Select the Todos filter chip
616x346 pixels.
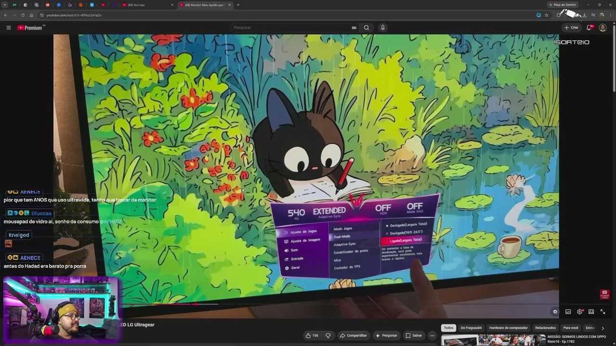click(449, 328)
